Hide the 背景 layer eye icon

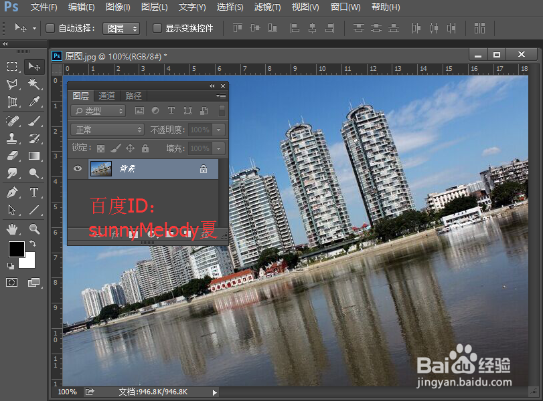[x=78, y=168]
